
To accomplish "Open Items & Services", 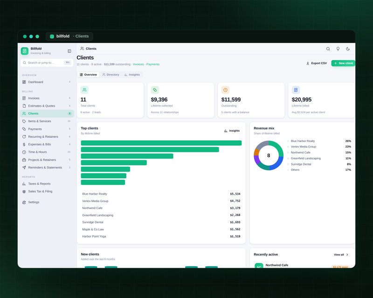I will [x=47, y=121].
